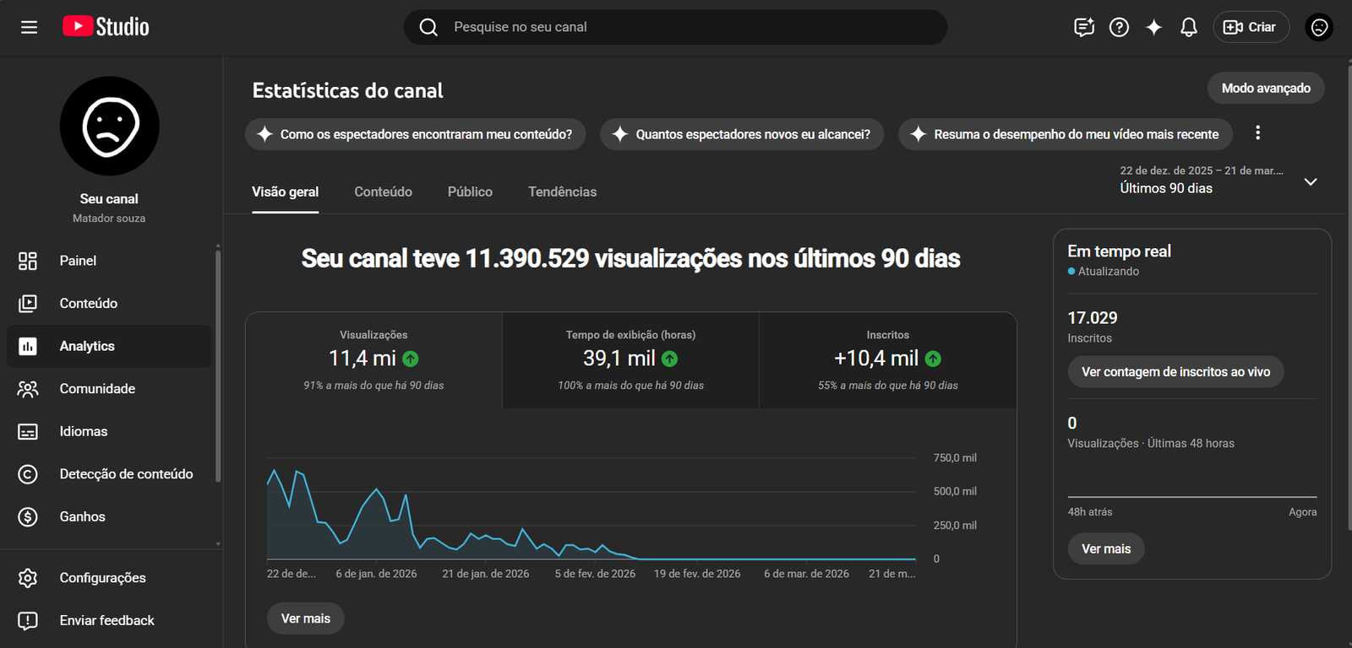This screenshot has height=648, width=1352.
Task: Select the Visualizações metric card
Action: click(x=373, y=360)
